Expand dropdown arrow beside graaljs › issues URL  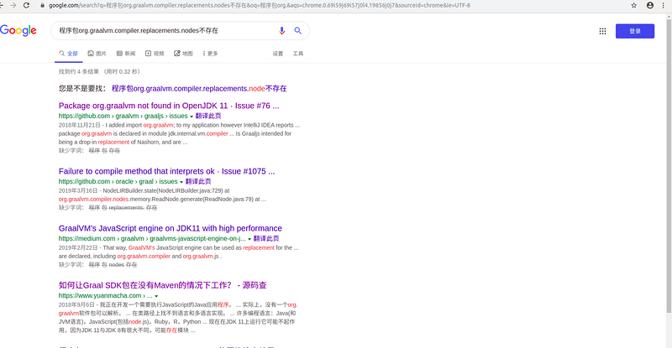click(x=192, y=117)
